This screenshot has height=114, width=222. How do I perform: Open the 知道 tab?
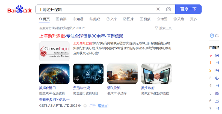[x=78, y=19]
